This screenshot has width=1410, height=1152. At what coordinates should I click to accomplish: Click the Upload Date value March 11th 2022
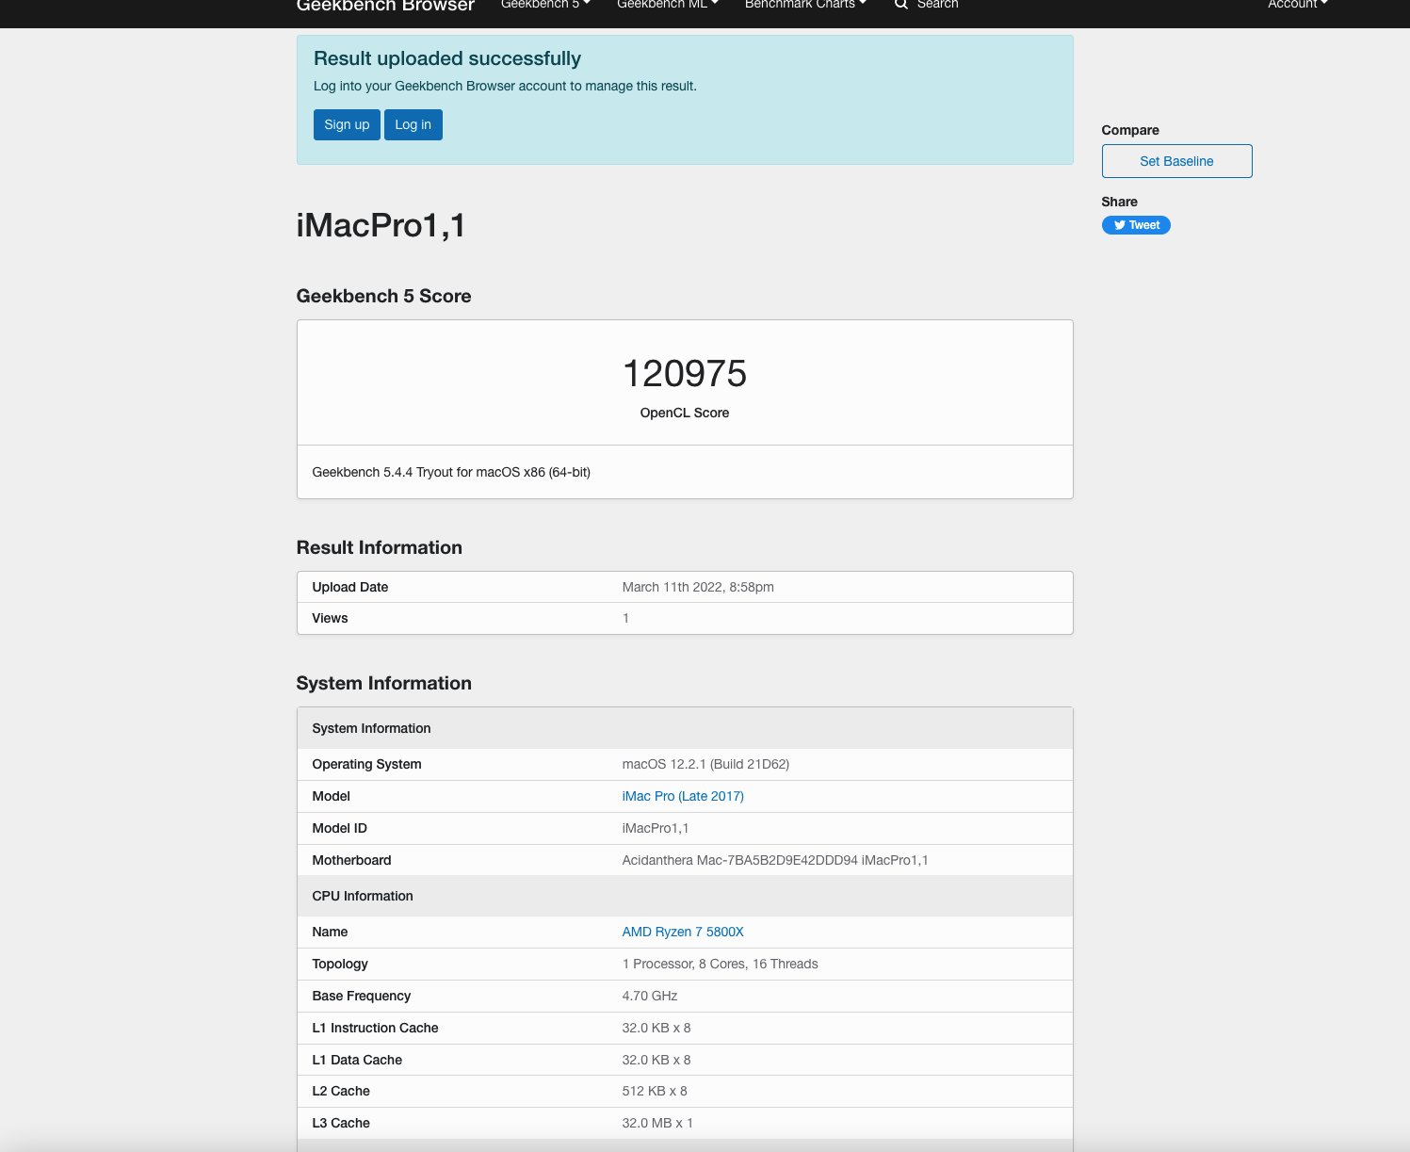[698, 587]
